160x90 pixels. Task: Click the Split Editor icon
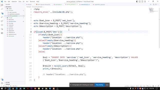tap(156, 4)
